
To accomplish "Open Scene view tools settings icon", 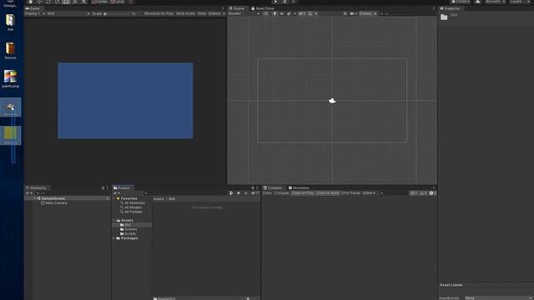I will 345,13.
